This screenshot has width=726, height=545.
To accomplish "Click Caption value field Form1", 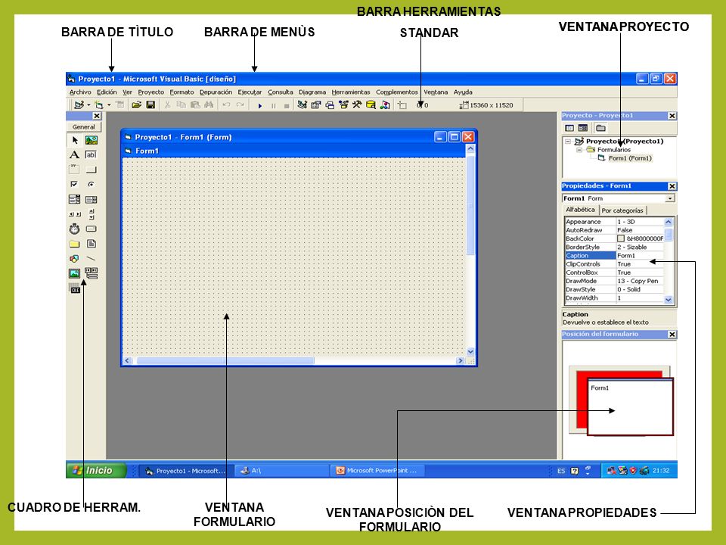I will click(x=640, y=255).
